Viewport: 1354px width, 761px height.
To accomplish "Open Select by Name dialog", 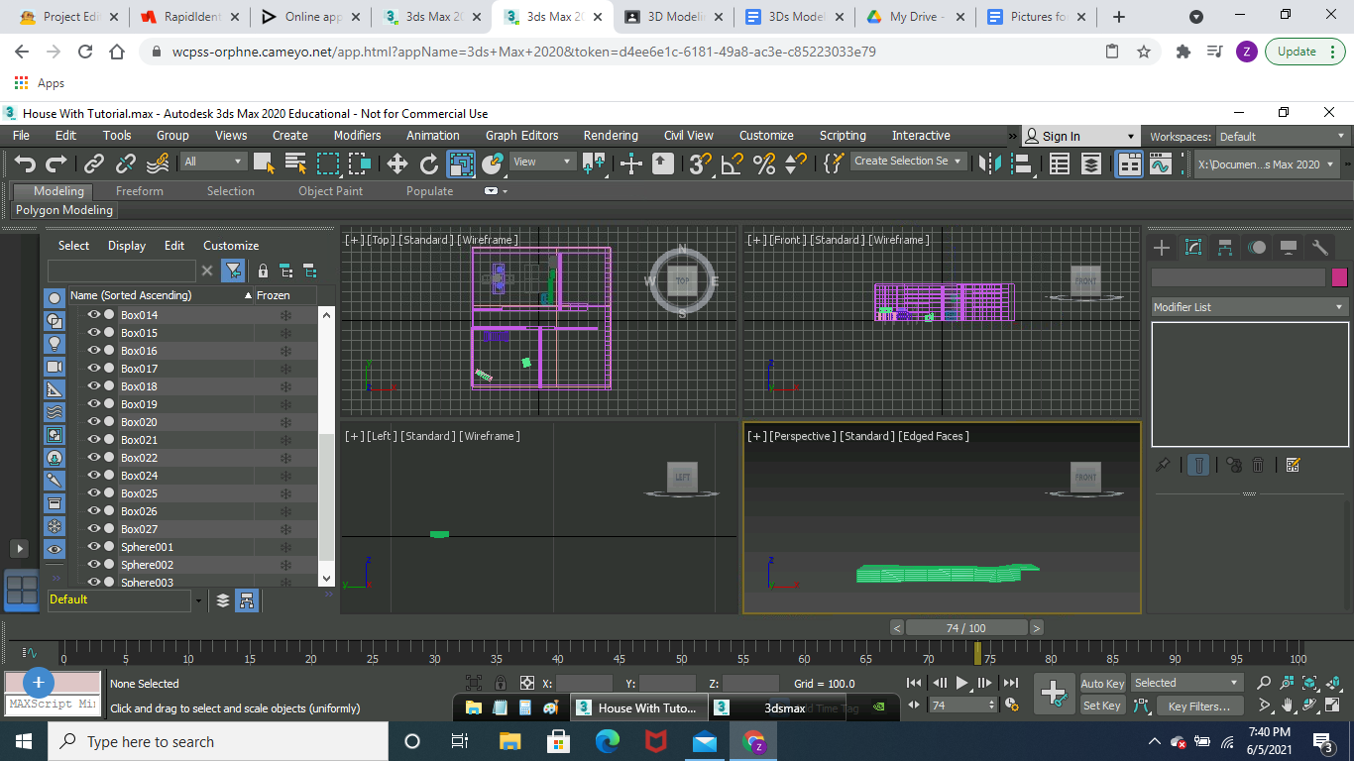I will point(295,163).
